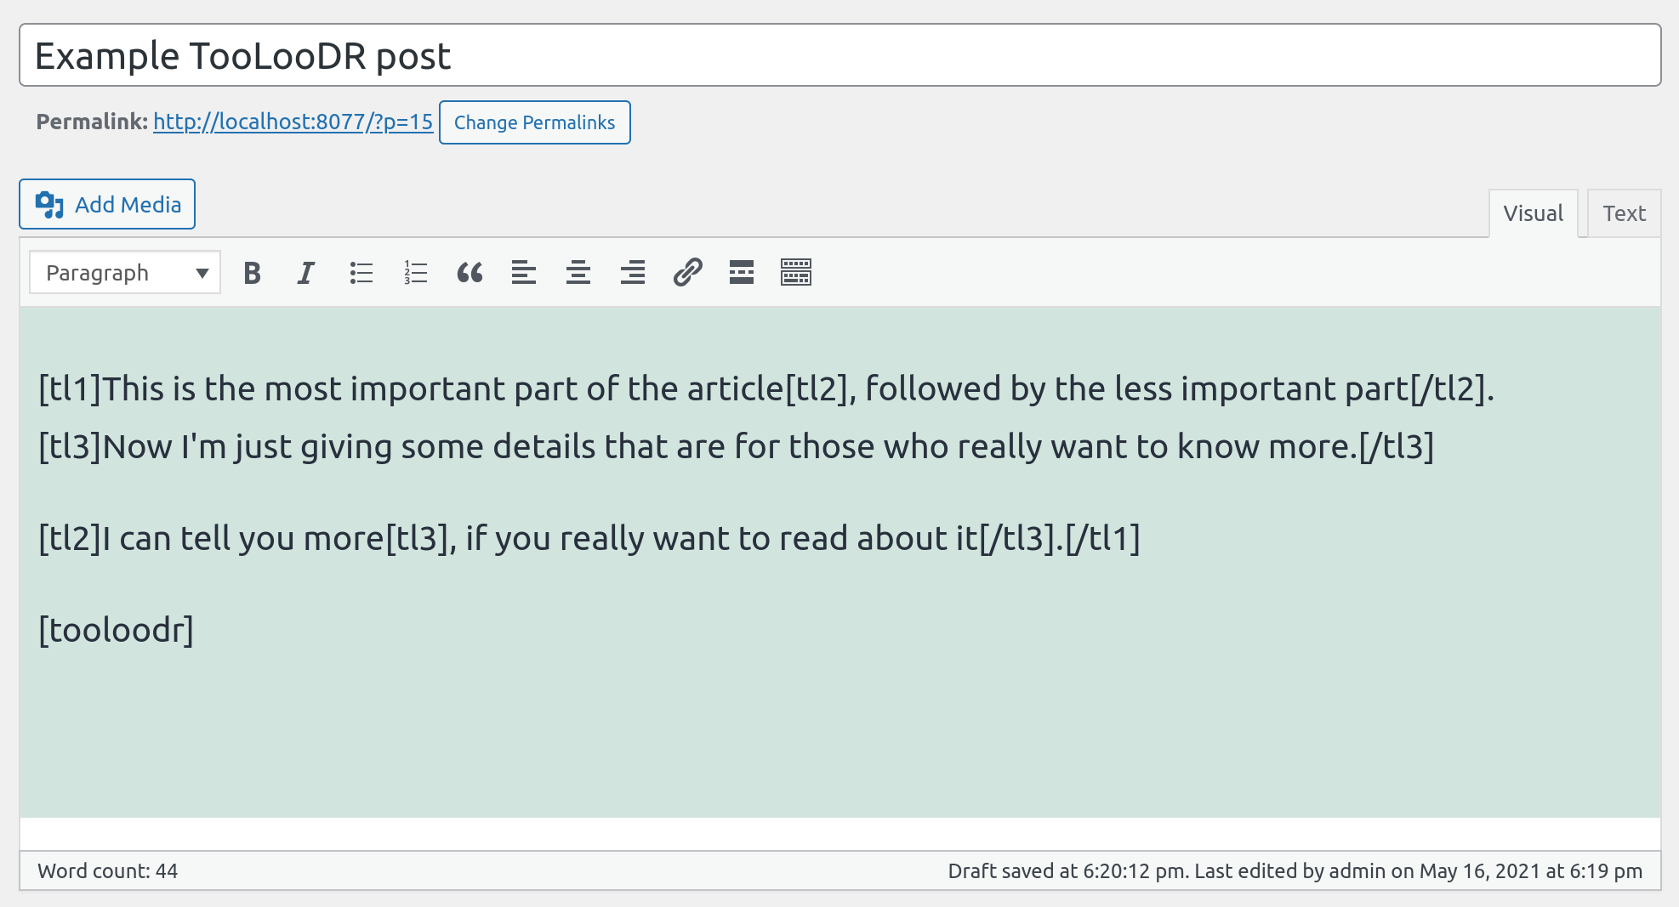
Task: Apply Italic formatting
Action: click(305, 273)
